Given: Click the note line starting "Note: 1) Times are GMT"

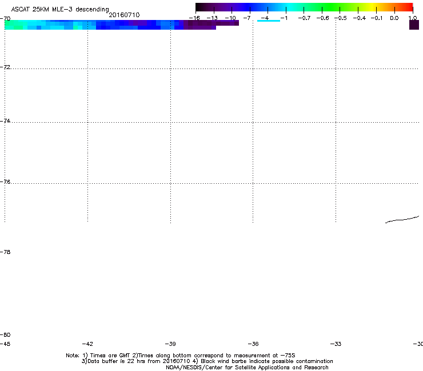Looking at the screenshot, I should [181, 356].
